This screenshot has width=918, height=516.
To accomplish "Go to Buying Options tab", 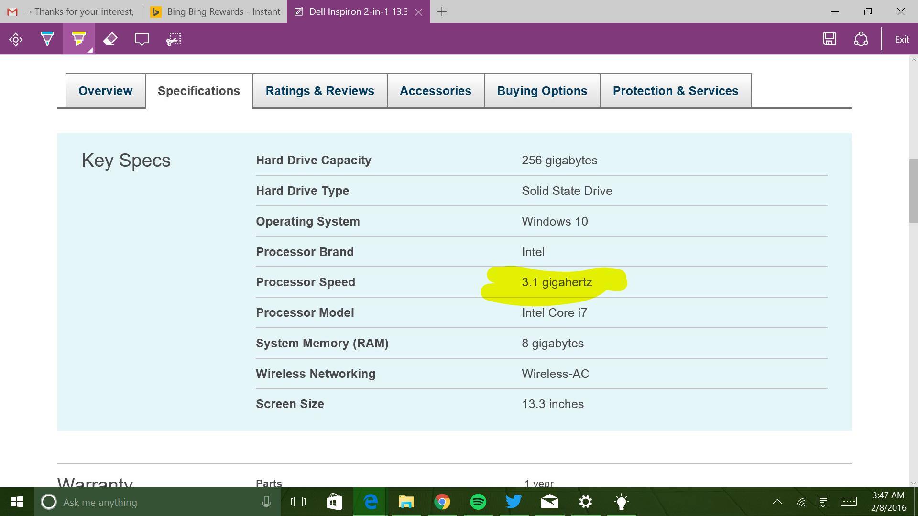I will coord(542,91).
